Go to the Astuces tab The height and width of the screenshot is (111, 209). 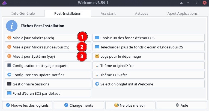141,13
